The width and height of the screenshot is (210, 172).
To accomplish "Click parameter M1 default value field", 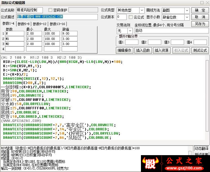I will [x=70, y=39].
